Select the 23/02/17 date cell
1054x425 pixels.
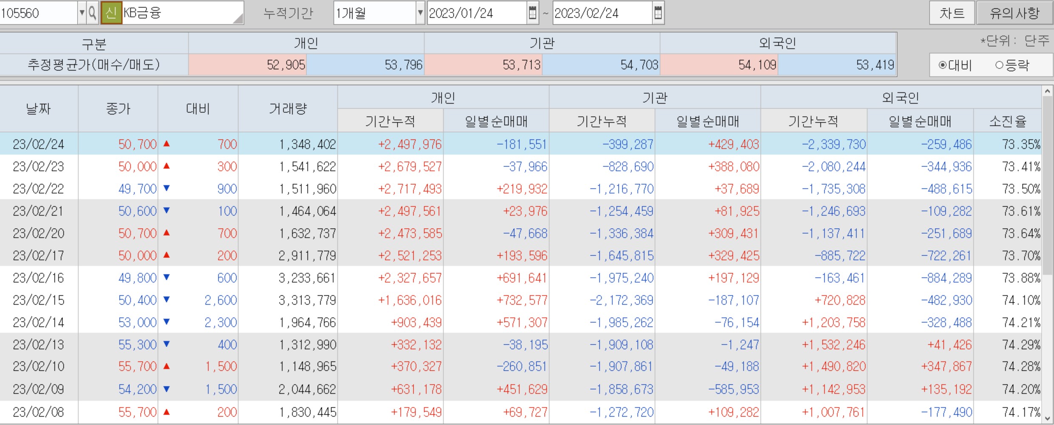pos(39,255)
